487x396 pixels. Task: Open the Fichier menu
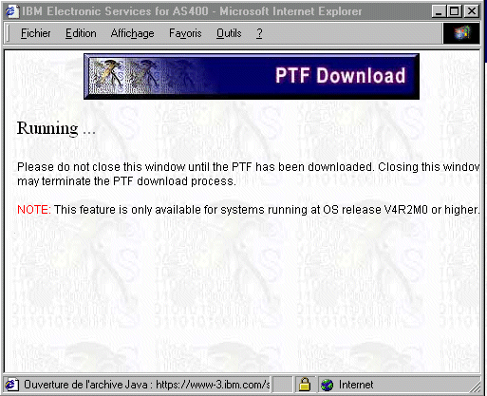35,33
